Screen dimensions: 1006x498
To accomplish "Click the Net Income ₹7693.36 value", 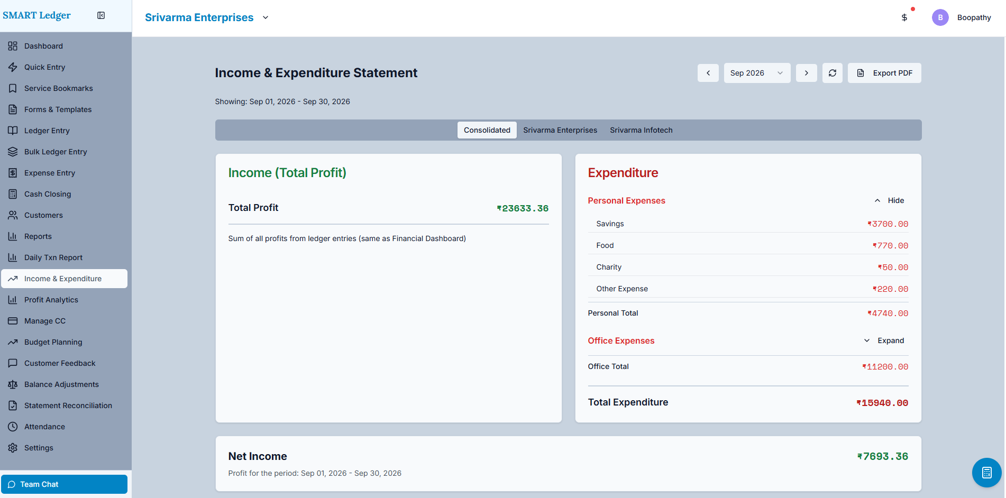I will pyautogui.click(x=883, y=456).
